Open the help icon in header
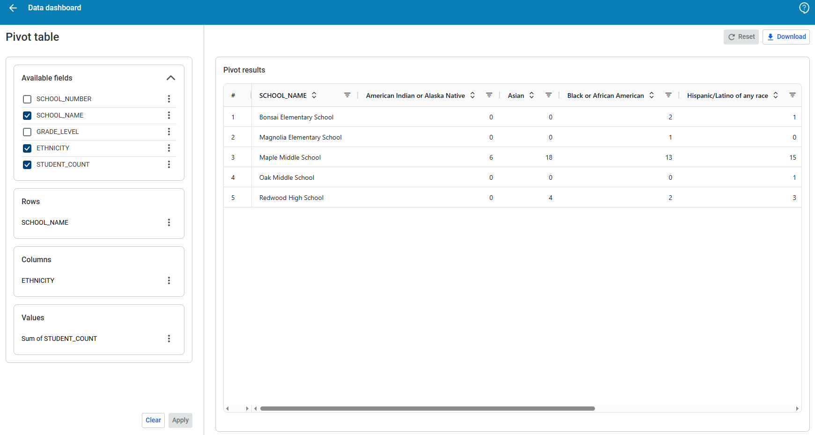Viewport: 815px width, 435px height. pyautogui.click(x=804, y=8)
